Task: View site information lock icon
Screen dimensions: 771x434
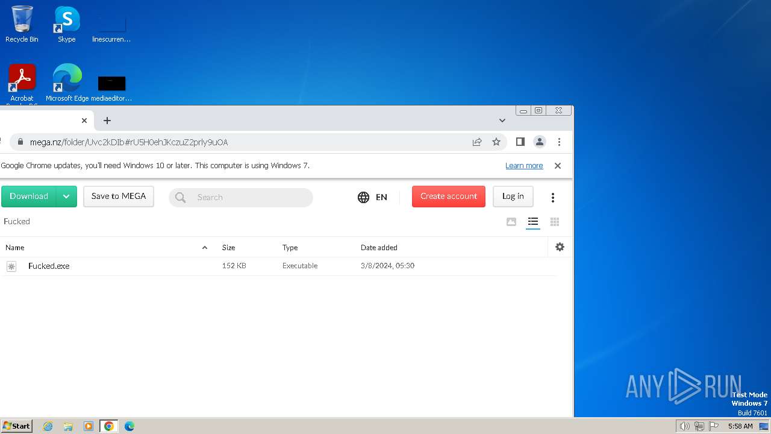Action: click(20, 142)
